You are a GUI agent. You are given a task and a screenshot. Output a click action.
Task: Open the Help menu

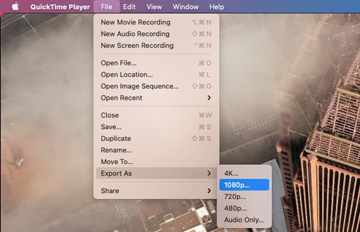coord(217,7)
